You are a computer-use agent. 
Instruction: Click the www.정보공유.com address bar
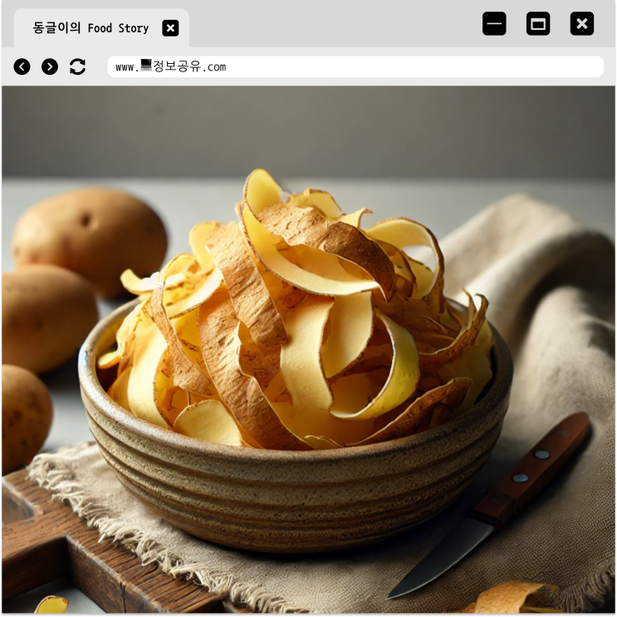(355, 66)
